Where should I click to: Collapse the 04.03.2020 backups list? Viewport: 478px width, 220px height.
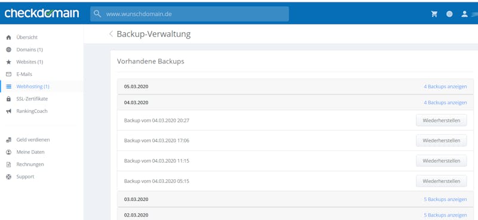(x=445, y=102)
